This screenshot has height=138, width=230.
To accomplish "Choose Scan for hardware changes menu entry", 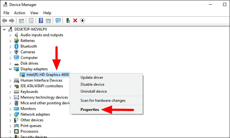I will (x=103, y=101).
